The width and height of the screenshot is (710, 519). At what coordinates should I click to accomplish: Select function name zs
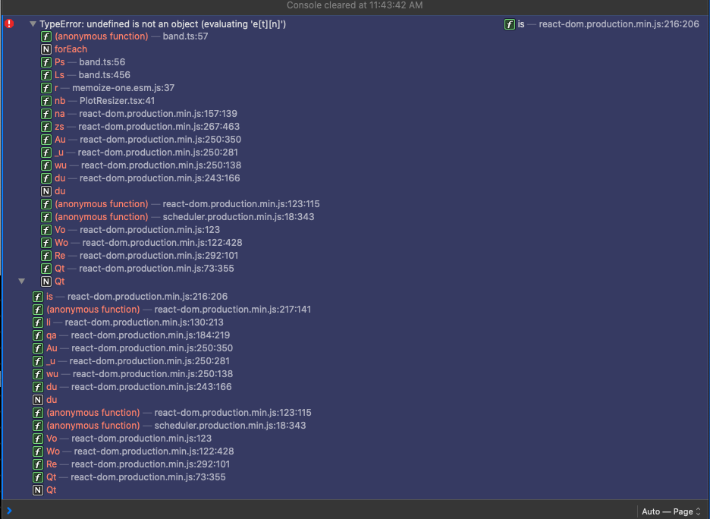click(59, 127)
